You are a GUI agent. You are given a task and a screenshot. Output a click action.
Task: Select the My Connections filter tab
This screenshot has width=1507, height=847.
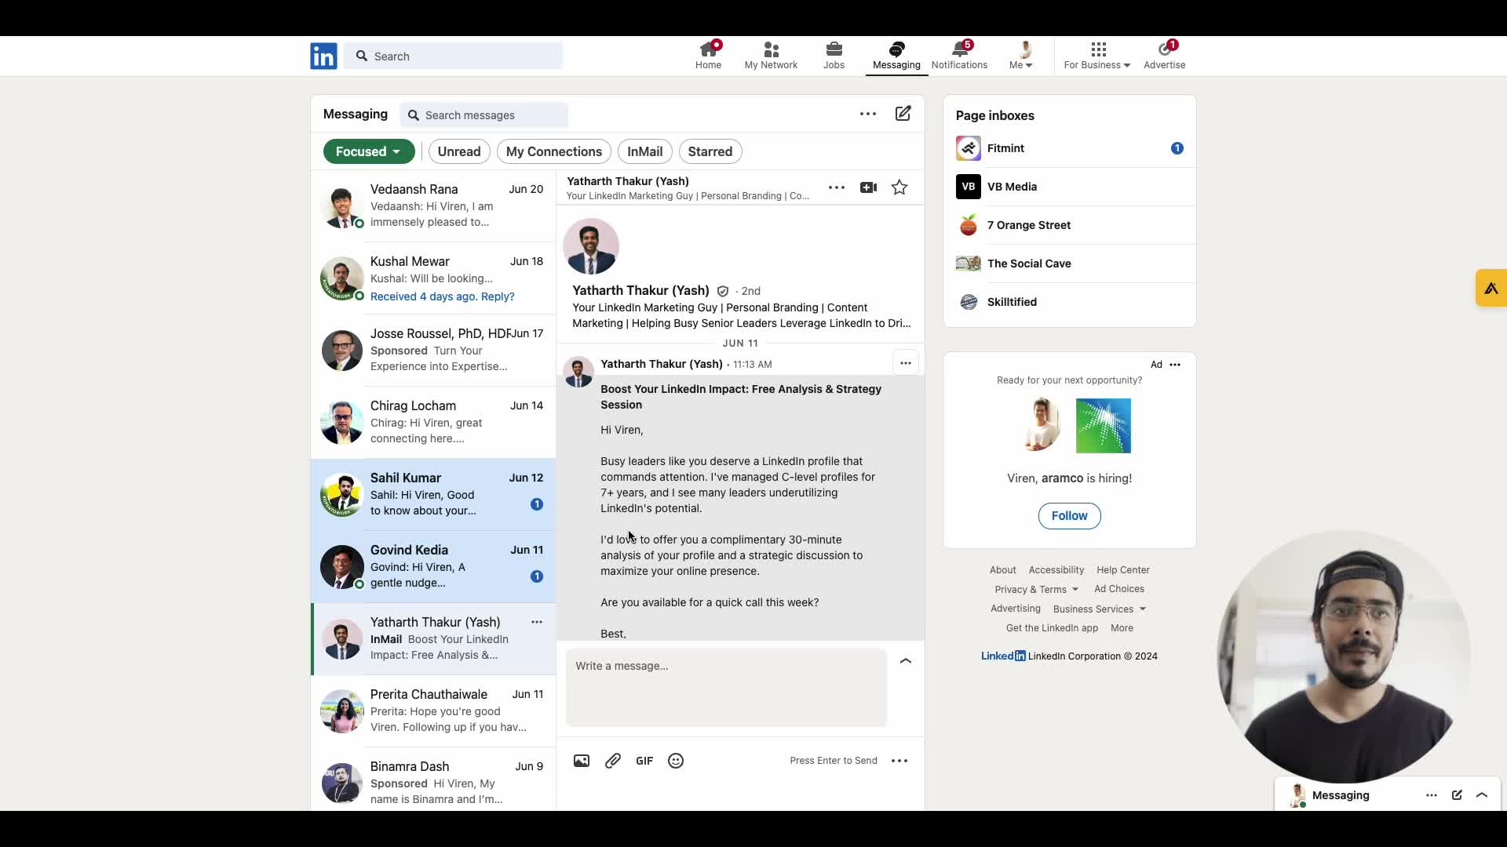(x=553, y=151)
